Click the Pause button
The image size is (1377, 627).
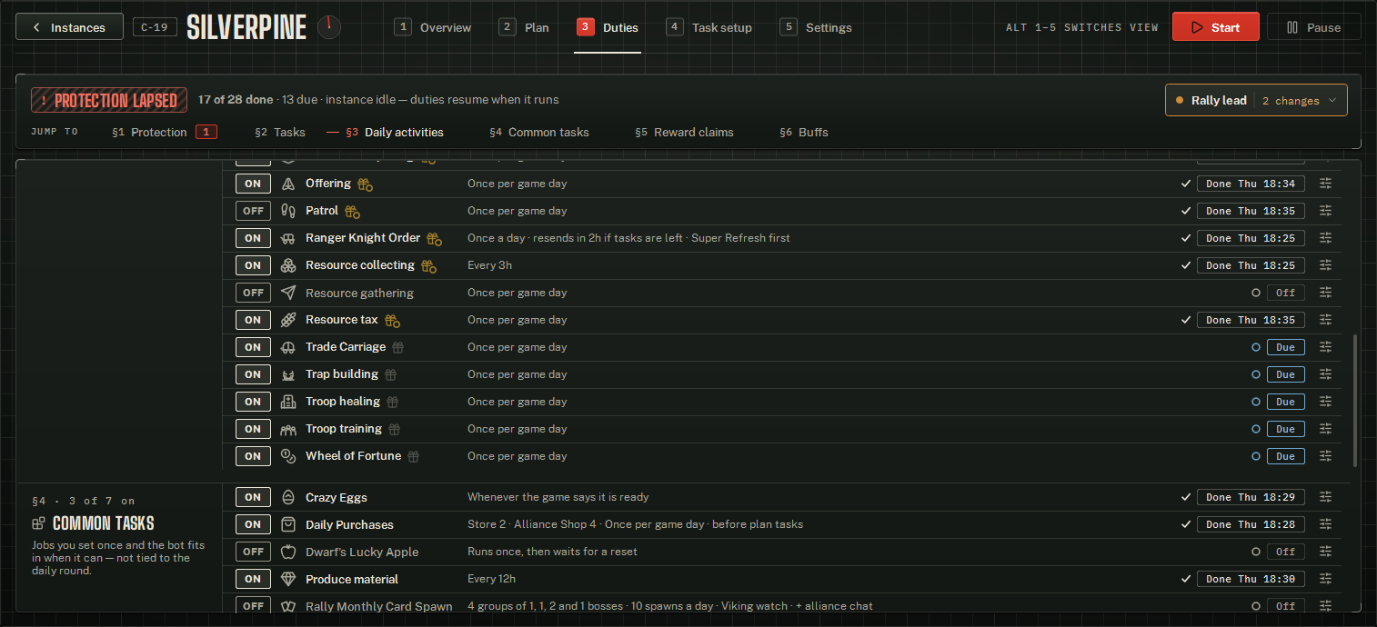pos(1313,27)
